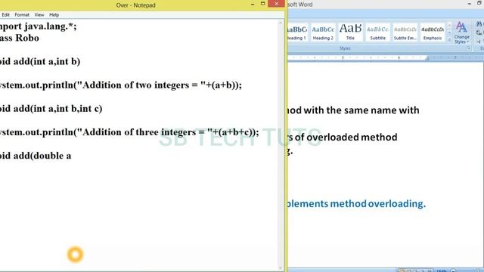The width and height of the screenshot is (484, 272).
Task: Click the 'java.lang.*;' import line in Notepad
Action: (39, 26)
